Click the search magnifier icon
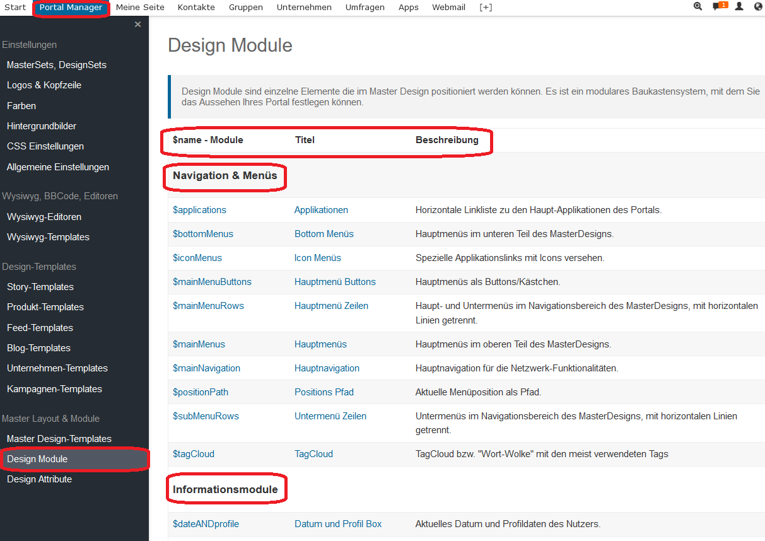 pyautogui.click(x=698, y=6)
